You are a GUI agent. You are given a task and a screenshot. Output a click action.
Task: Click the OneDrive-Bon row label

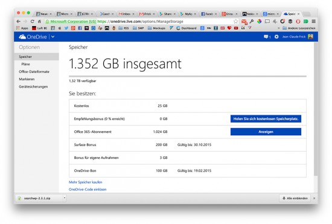[85, 171]
